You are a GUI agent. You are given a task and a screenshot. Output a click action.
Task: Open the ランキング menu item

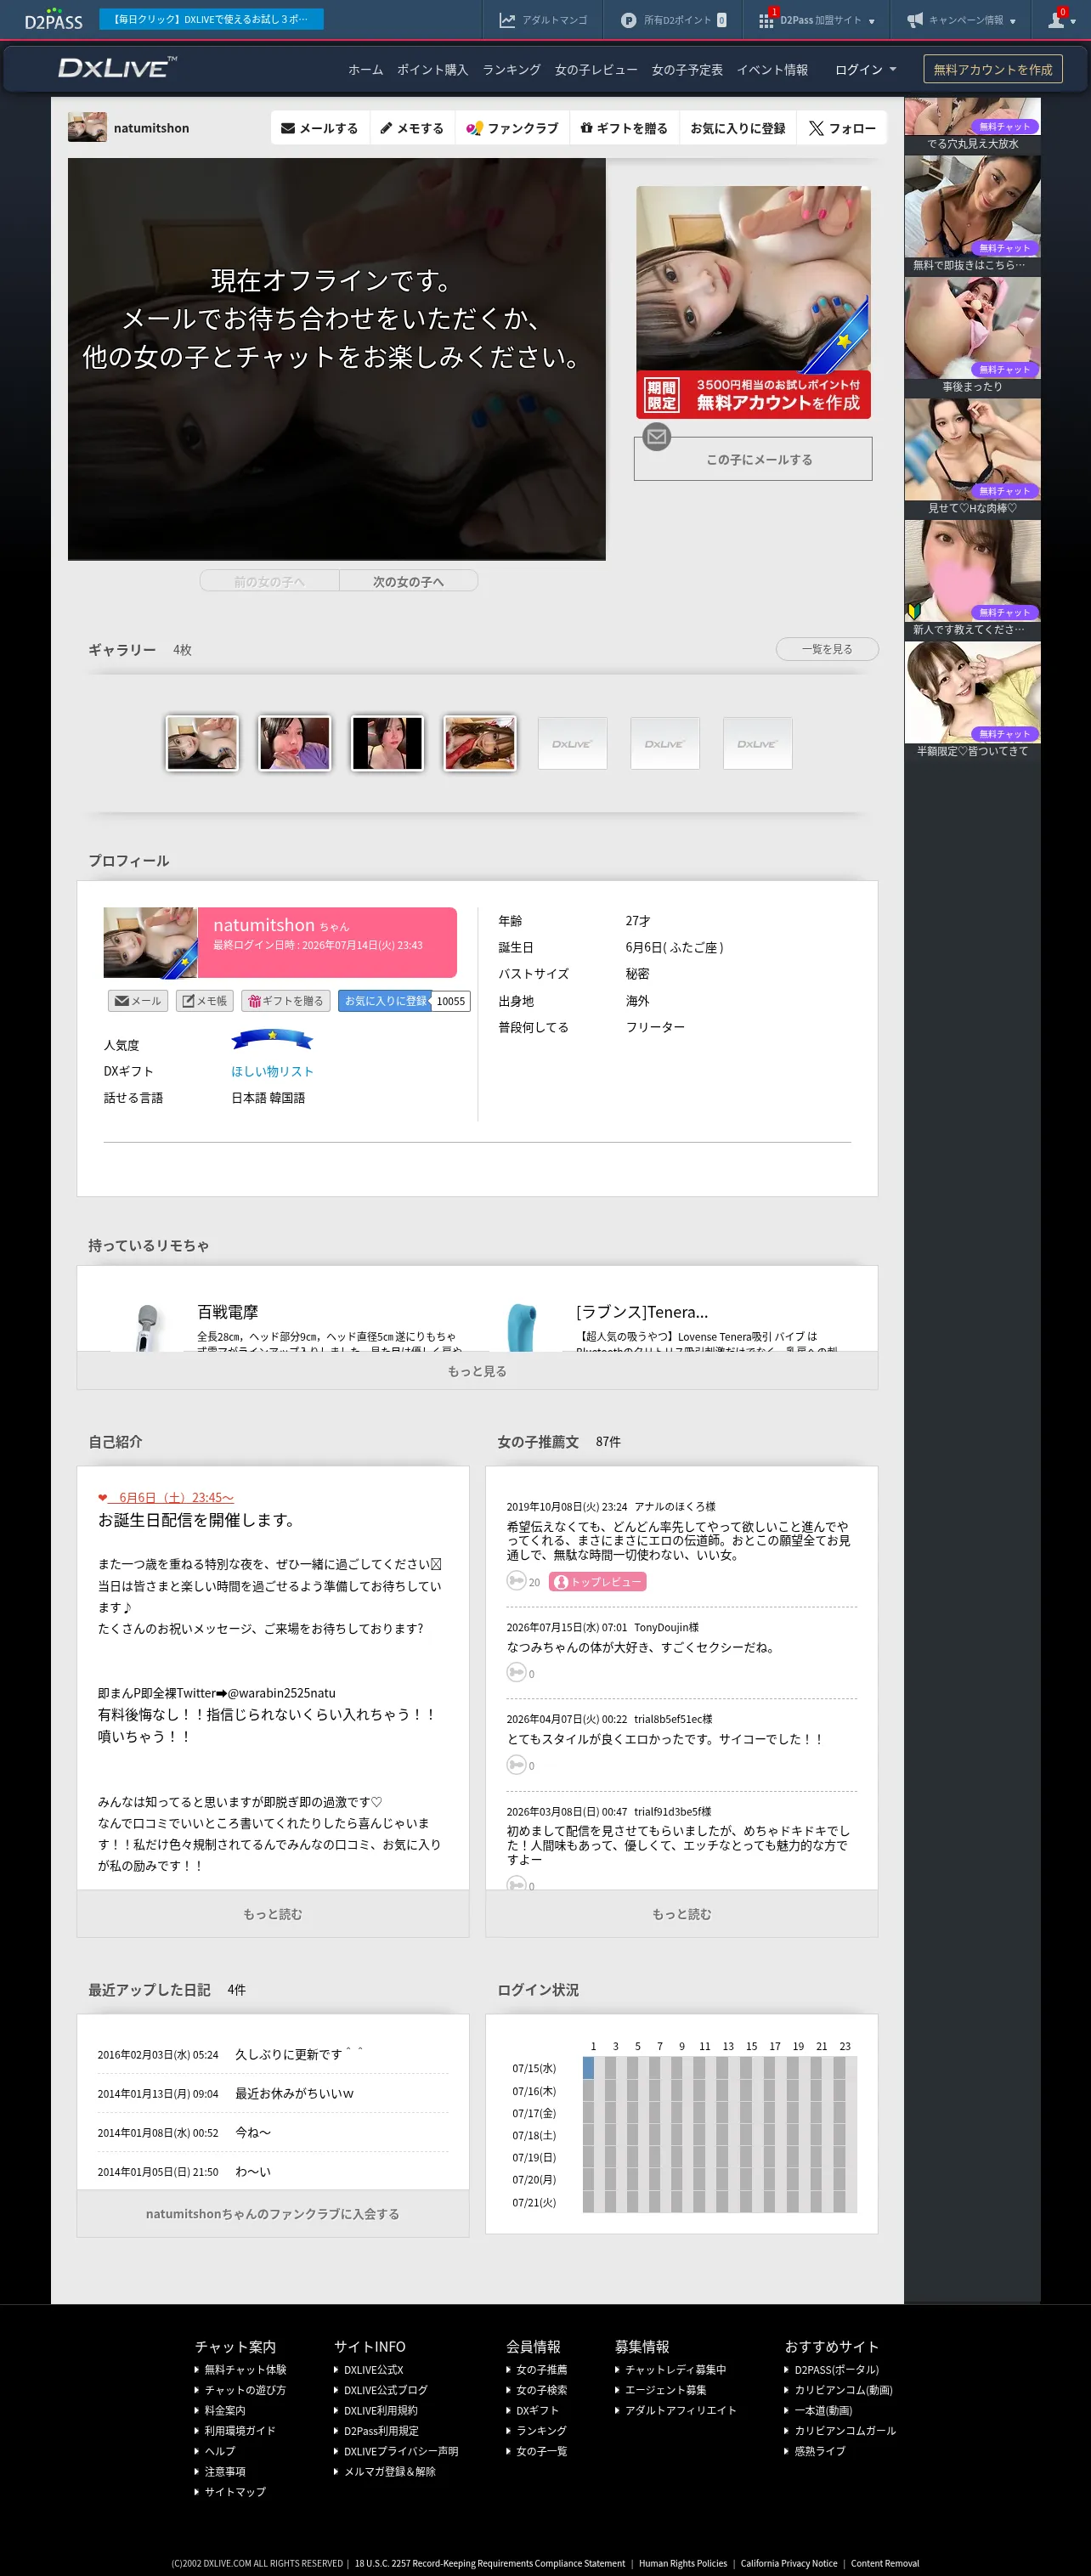(511, 69)
